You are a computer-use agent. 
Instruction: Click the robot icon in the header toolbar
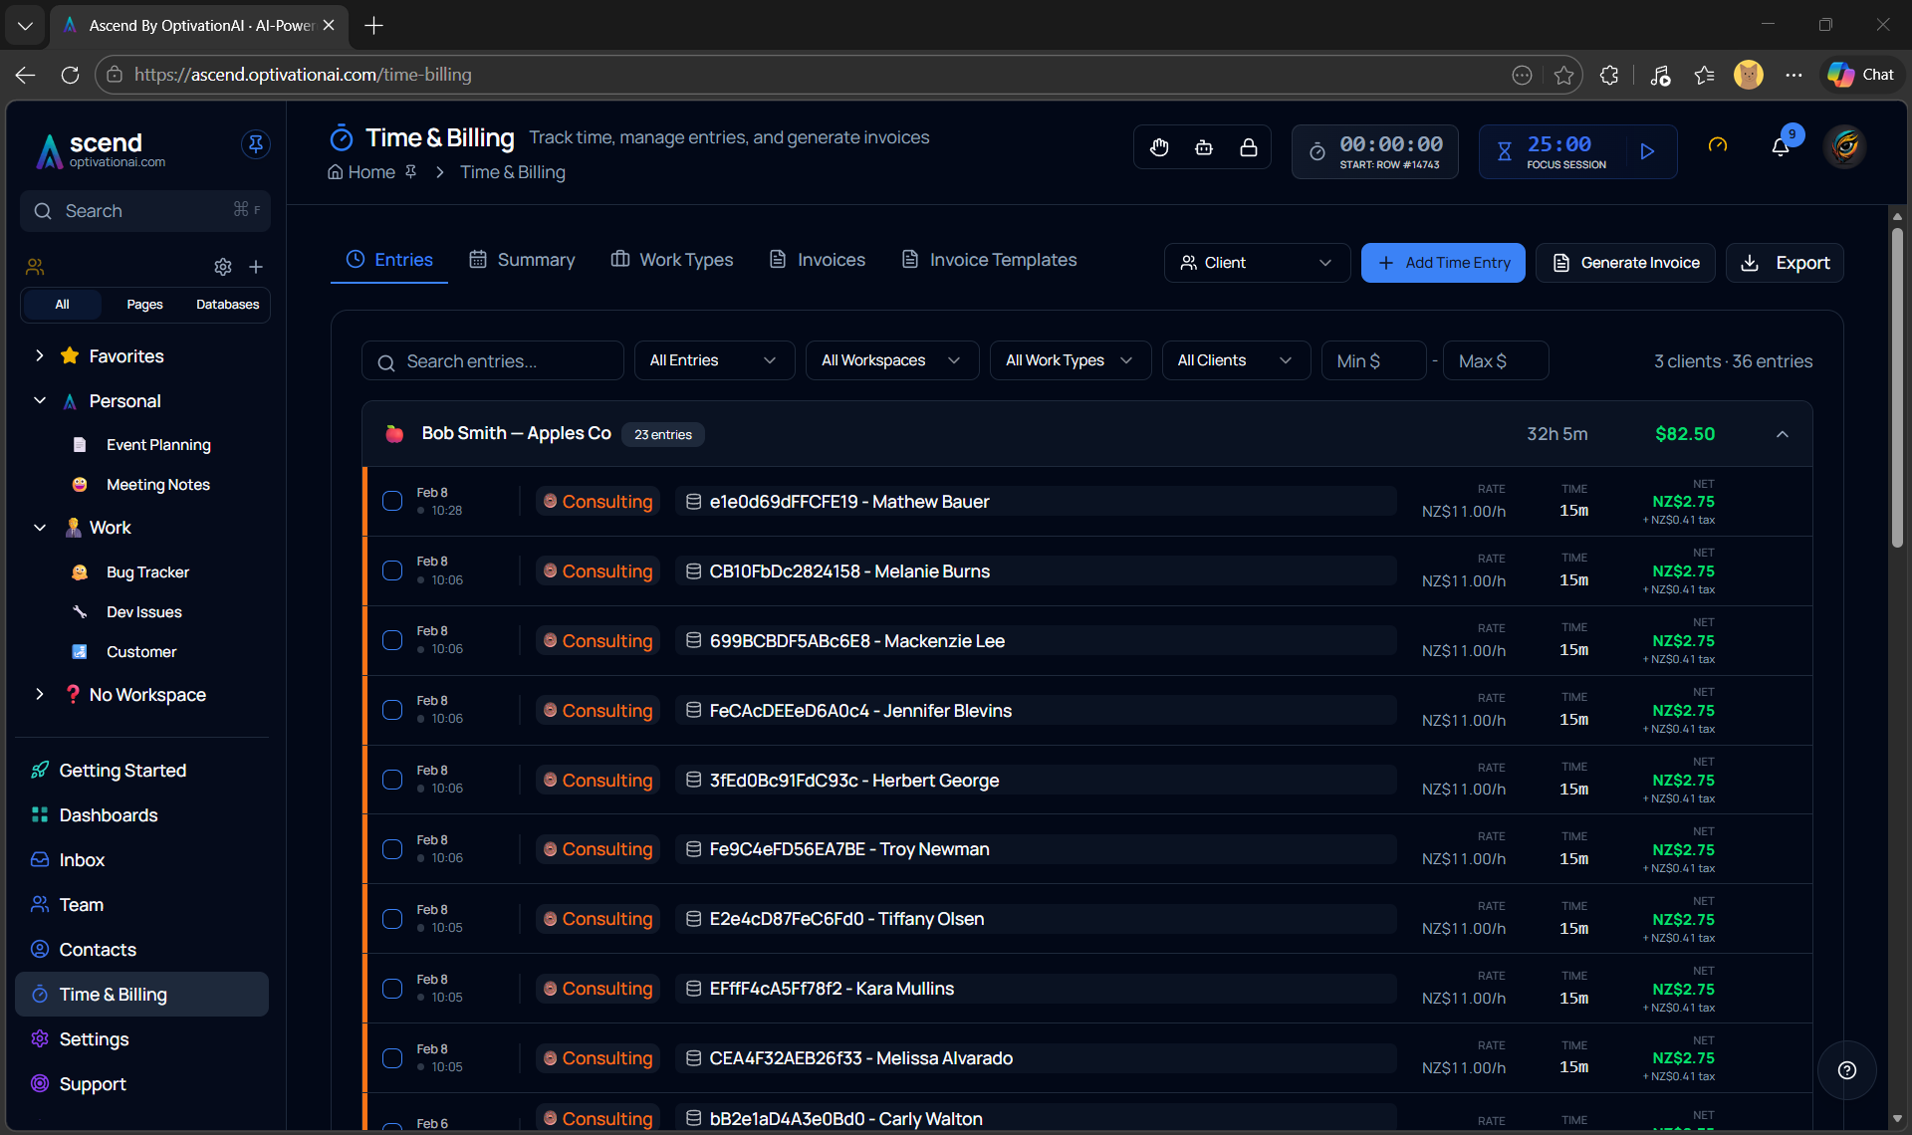tap(1204, 148)
